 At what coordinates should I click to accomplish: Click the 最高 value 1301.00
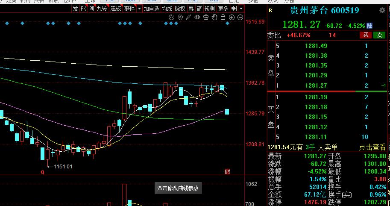375,164
